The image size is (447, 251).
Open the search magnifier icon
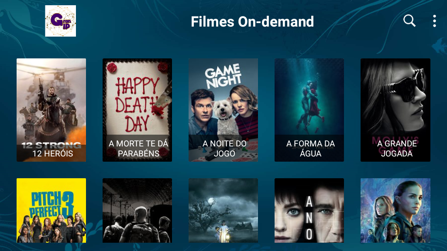click(409, 21)
